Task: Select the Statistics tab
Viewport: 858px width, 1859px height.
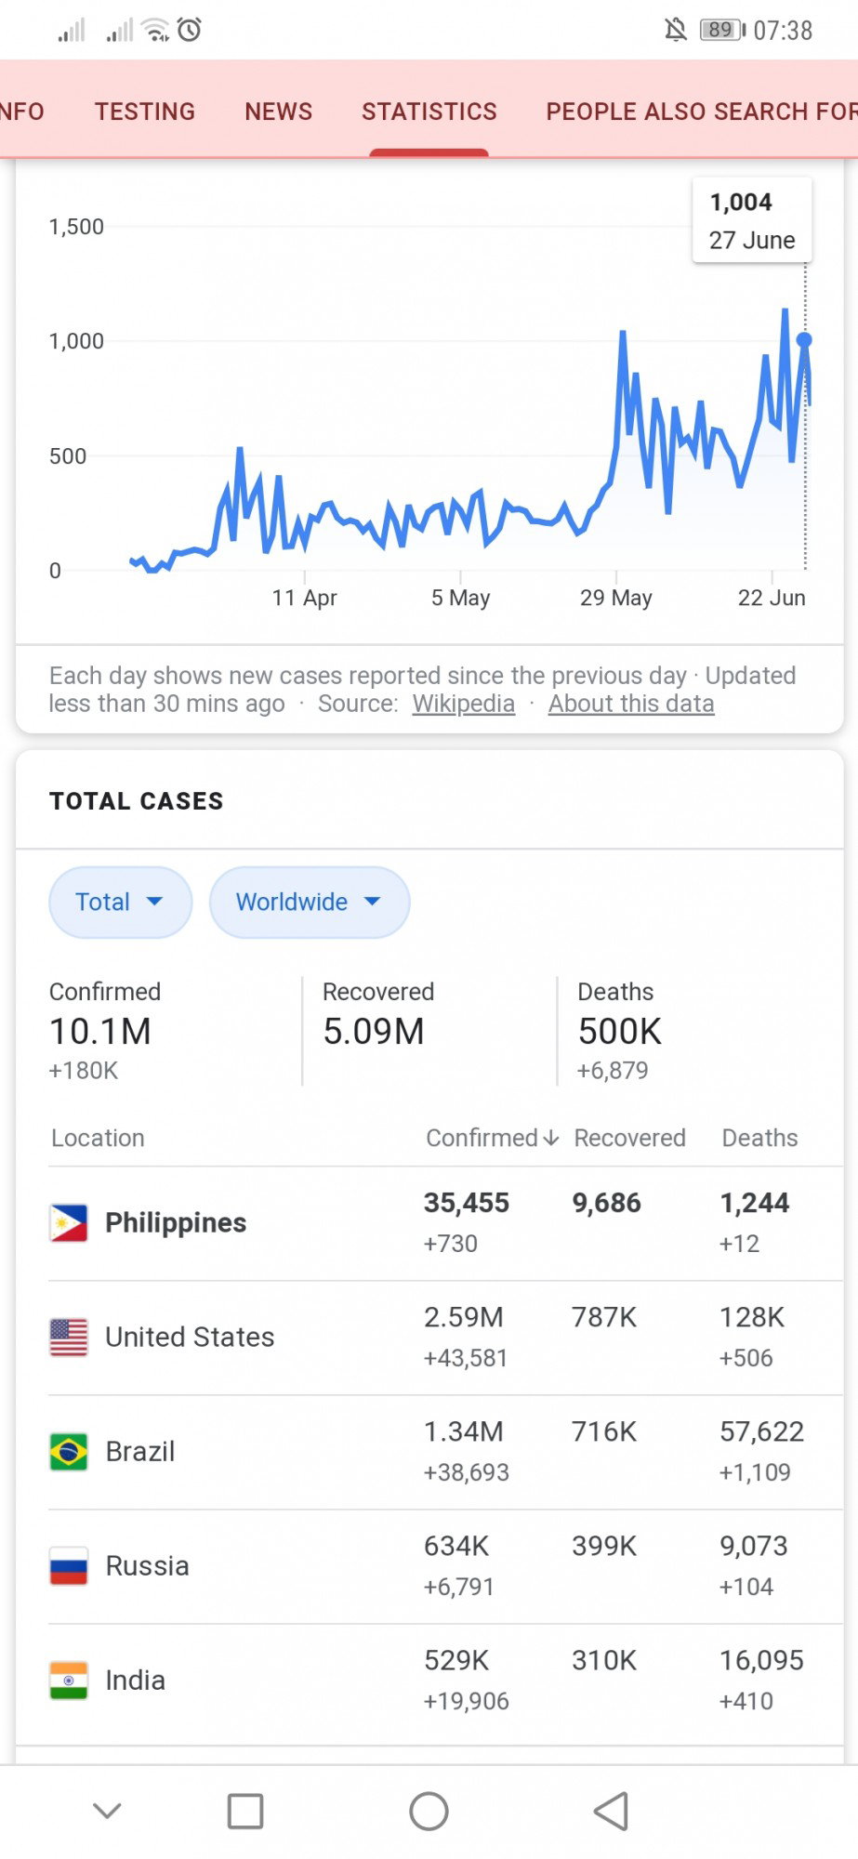Action: 429,112
